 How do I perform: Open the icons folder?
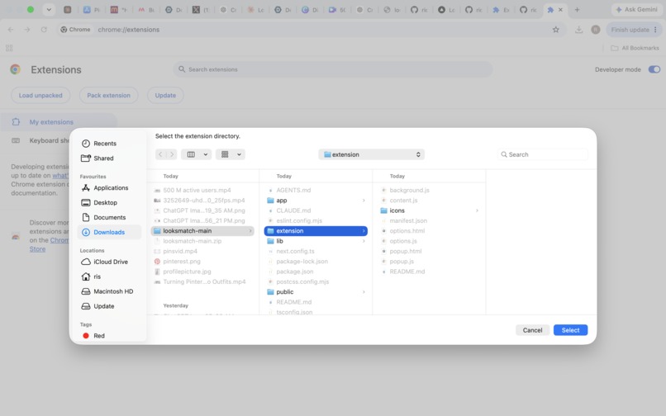tap(429, 210)
